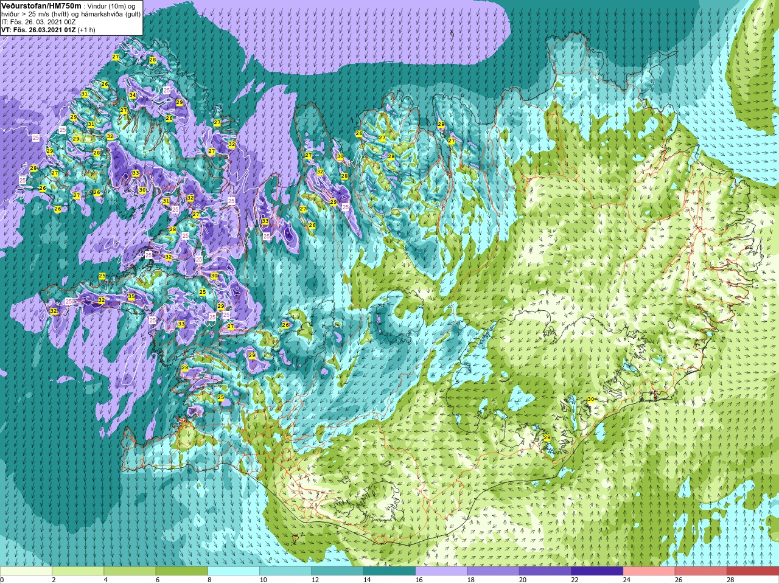Click the yellow '35' maximum gust marker
Screen dimensions: 779x584
point(131,297)
